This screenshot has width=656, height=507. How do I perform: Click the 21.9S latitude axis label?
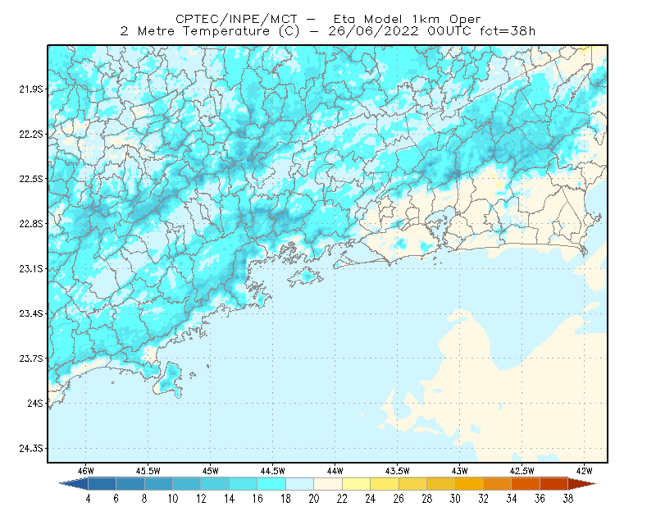(x=31, y=89)
